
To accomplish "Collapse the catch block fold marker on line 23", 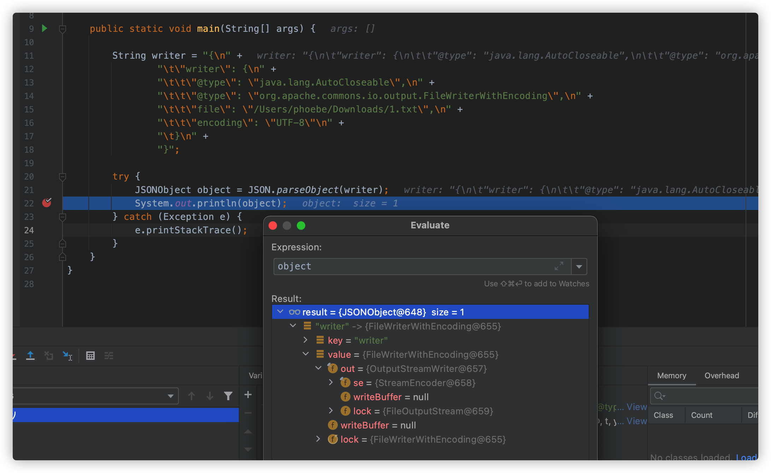I will pyautogui.click(x=63, y=217).
